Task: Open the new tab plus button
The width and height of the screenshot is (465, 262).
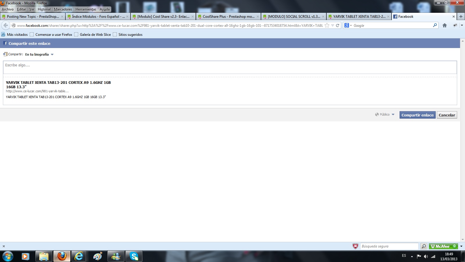Action: (x=461, y=17)
